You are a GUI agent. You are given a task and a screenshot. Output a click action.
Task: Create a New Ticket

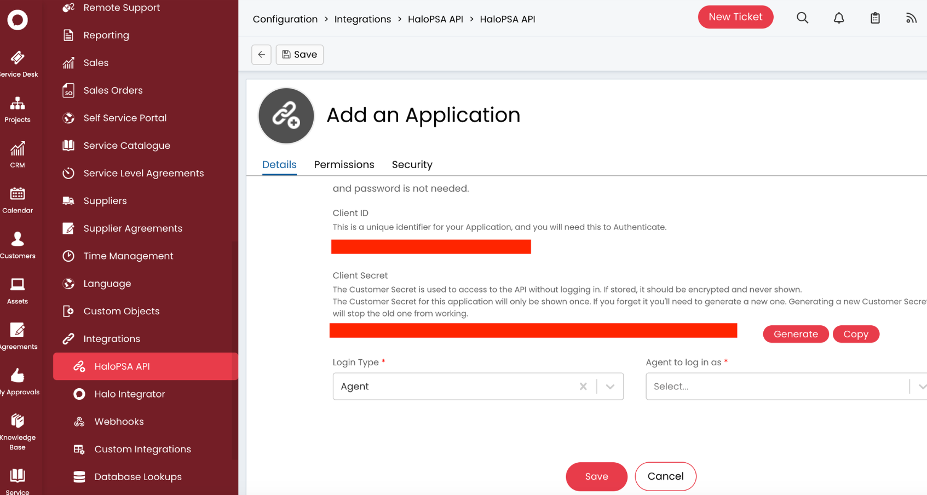(735, 17)
